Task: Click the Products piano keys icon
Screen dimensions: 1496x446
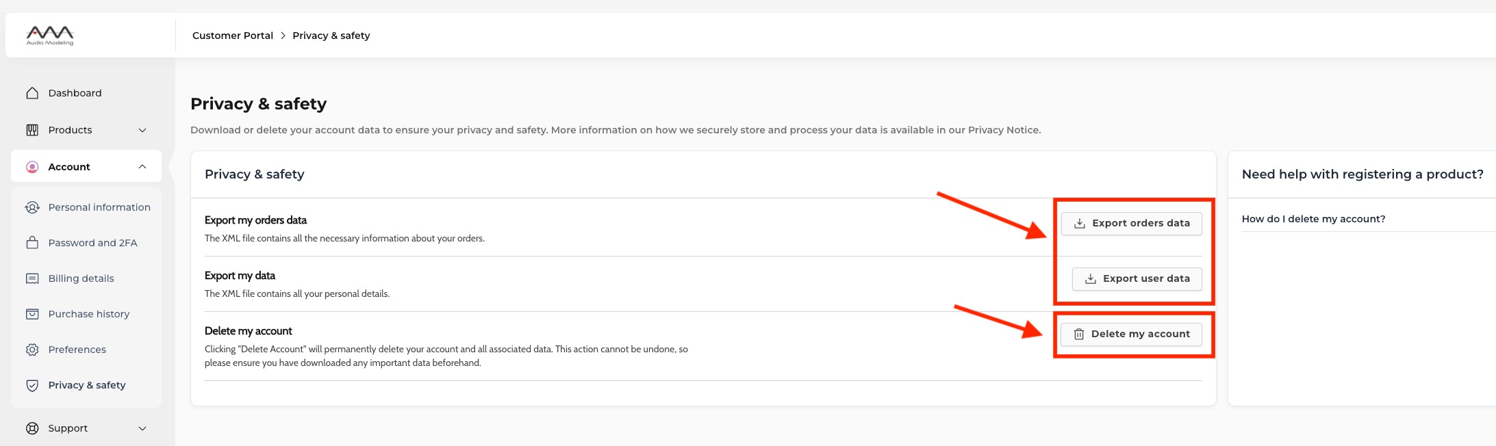Action: point(32,130)
